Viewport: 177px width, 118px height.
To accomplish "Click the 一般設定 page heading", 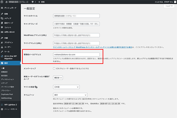I will (x=29, y=9).
